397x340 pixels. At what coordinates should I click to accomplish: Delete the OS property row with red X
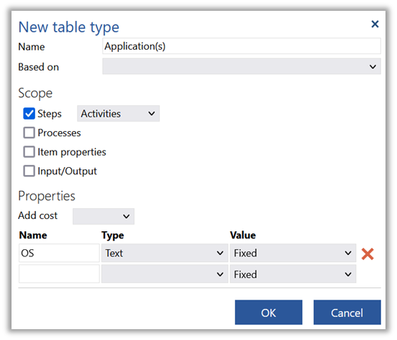click(x=368, y=254)
